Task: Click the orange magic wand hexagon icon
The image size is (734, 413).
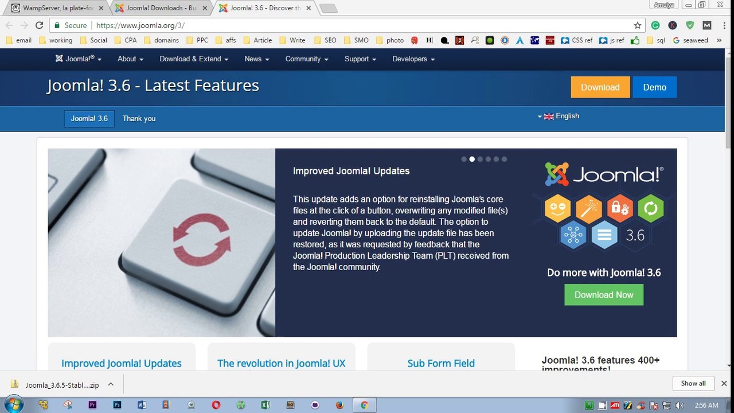Action: point(588,208)
